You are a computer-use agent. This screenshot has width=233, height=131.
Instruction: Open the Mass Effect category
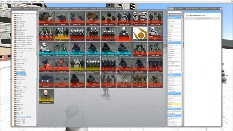20,57
